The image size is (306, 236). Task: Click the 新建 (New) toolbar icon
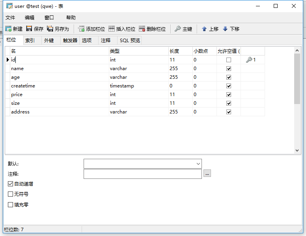[x=8, y=29]
